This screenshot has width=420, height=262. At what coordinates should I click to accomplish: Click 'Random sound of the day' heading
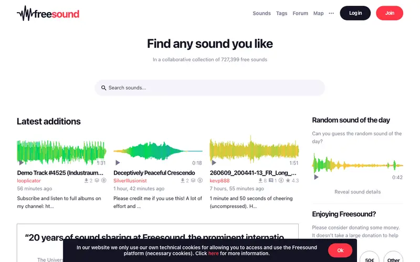[x=351, y=120]
